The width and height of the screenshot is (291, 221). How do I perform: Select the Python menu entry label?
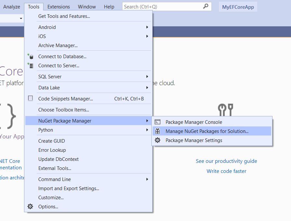(46, 130)
